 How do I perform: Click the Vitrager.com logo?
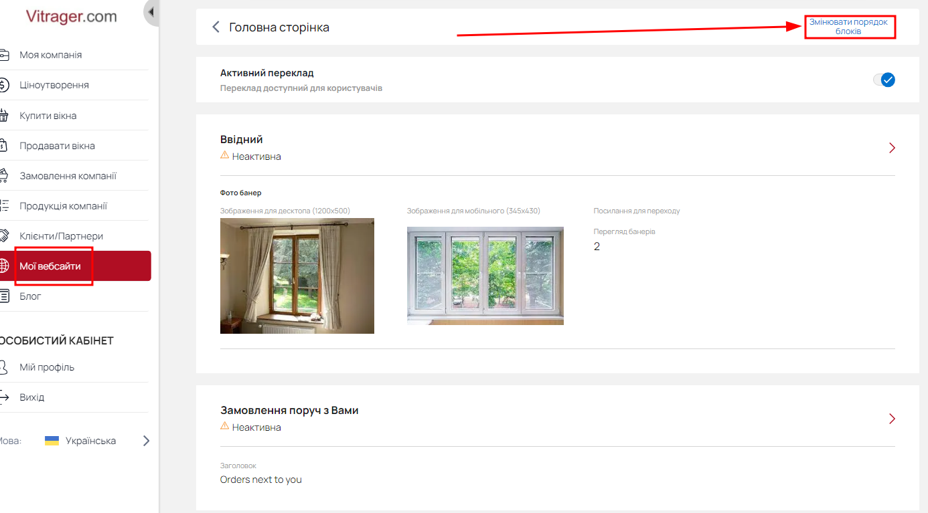tap(71, 17)
